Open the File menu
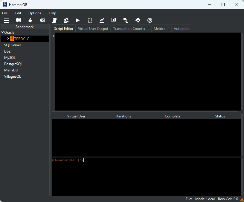 pyautogui.click(x=5, y=13)
